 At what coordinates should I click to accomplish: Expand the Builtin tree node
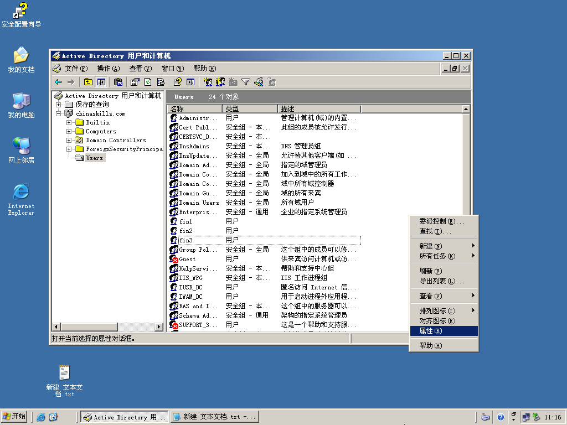69,122
